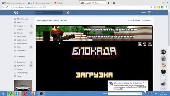Image resolution: width=170 pixels, height=96 pixels.
Task: Open the VK music player icon
Action: coord(74,13)
